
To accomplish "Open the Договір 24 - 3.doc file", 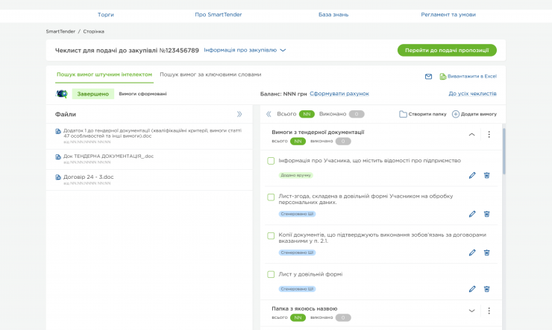I will click(88, 177).
